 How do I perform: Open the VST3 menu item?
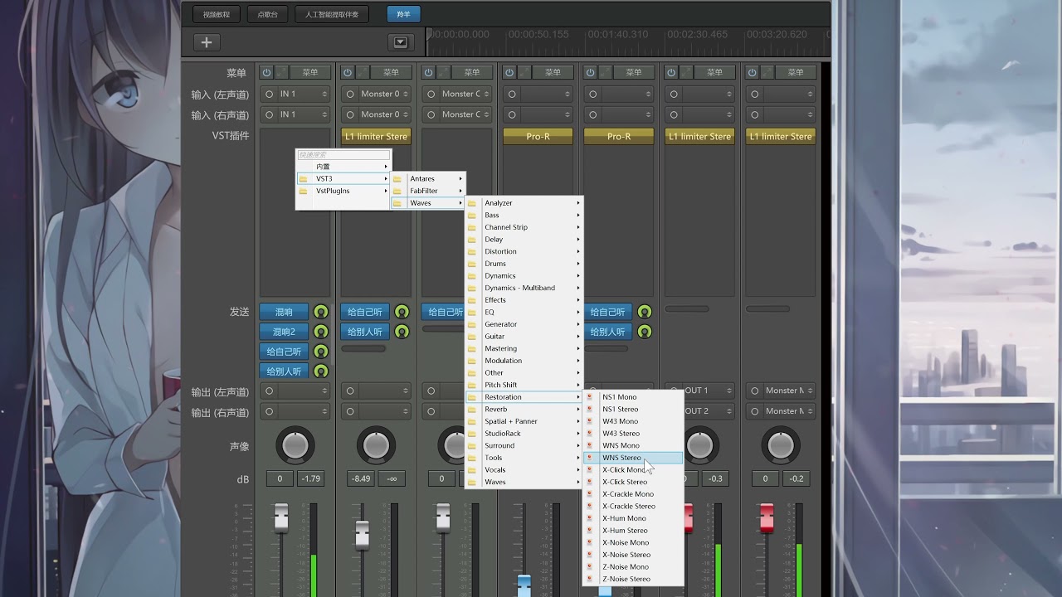click(x=343, y=179)
